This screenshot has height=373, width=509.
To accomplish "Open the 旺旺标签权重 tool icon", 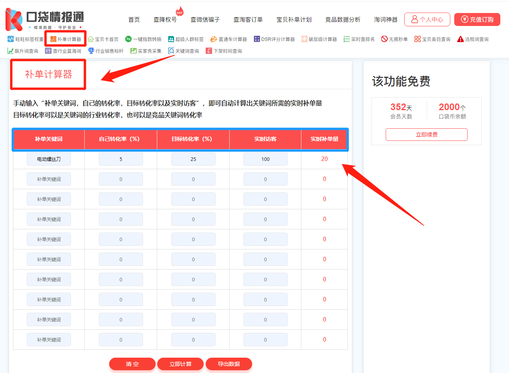I will (11, 39).
